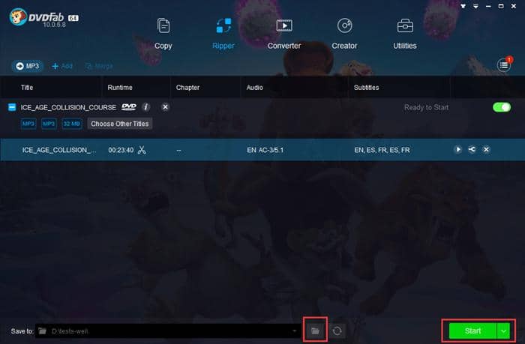Screen dimensions: 525x344
Task: Open the Creator module
Action: (x=344, y=34)
